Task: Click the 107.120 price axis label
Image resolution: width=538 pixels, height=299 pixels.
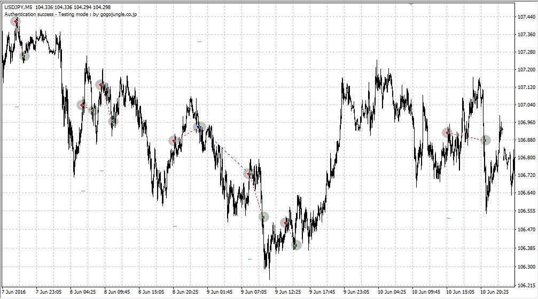Action: pyautogui.click(x=526, y=87)
